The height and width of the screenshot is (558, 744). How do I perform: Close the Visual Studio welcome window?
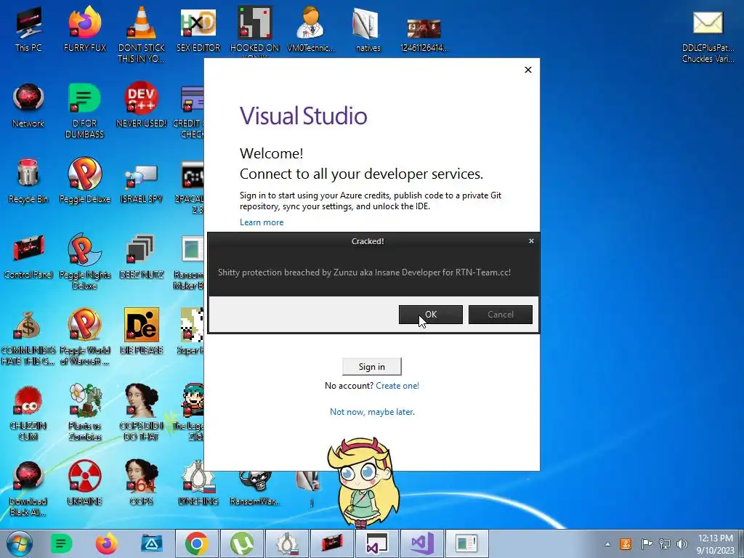527,70
